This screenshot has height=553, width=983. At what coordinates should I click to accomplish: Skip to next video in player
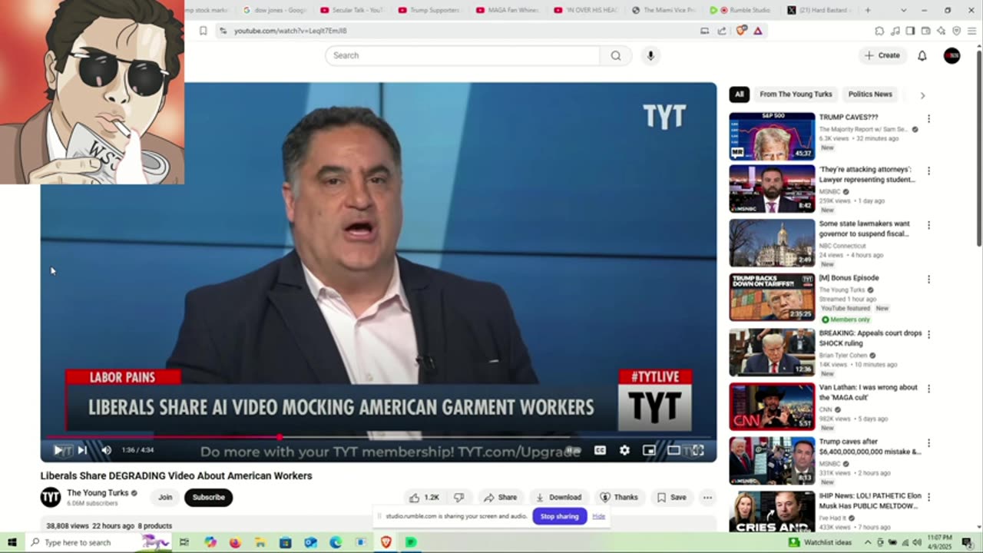tap(82, 450)
